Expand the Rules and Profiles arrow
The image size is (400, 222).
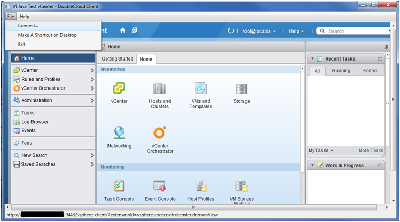tap(92, 79)
